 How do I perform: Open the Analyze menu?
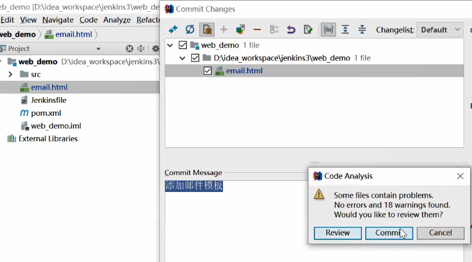117,20
